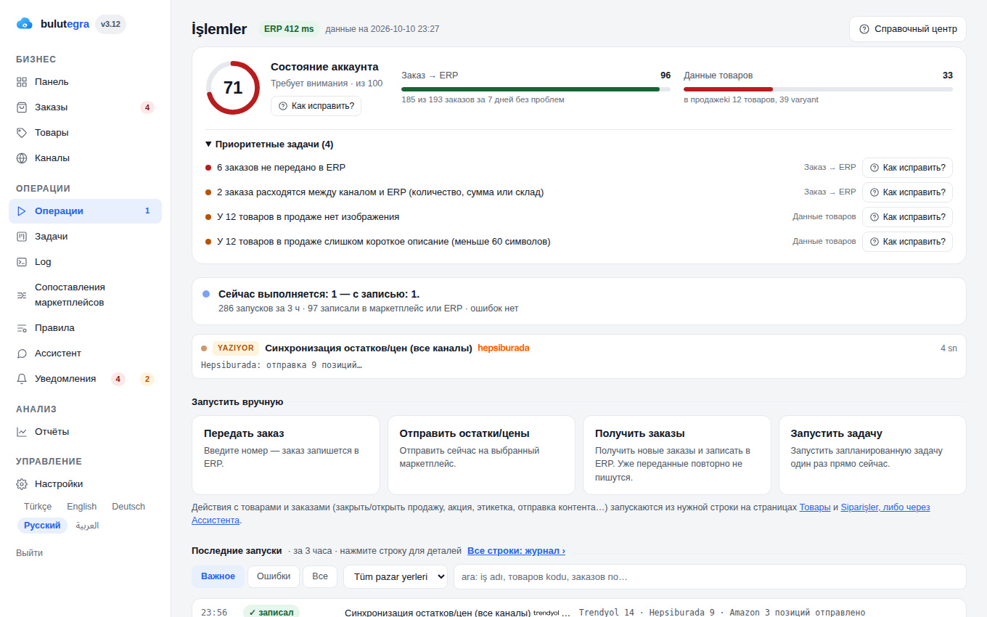The image size is (987, 617).
Task: Click the Панель grid icon
Action: pos(22,82)
